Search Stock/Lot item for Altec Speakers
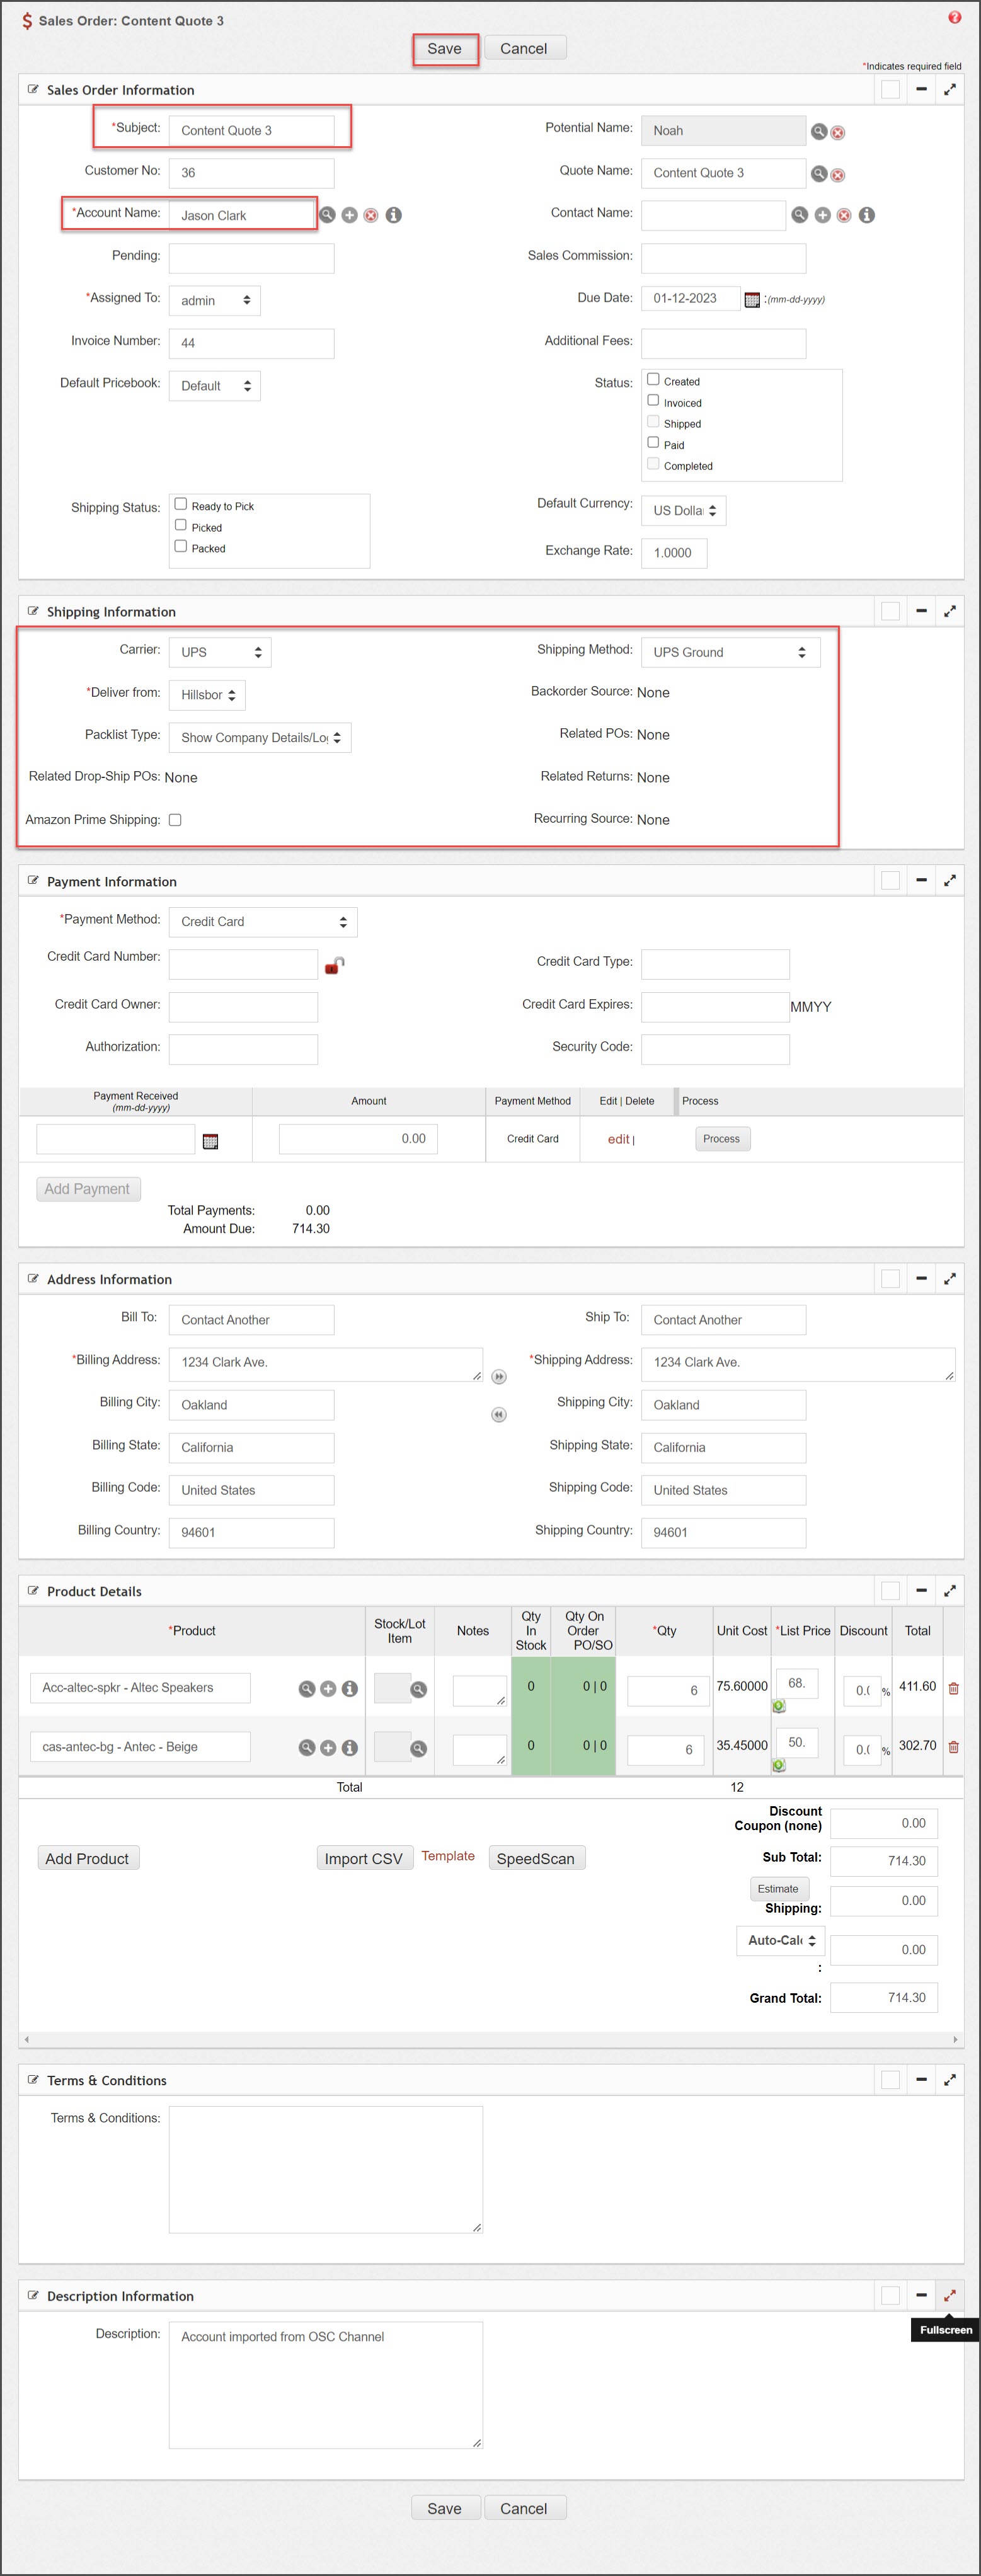The image size is (981, 2576). [x=419, y=1689]
